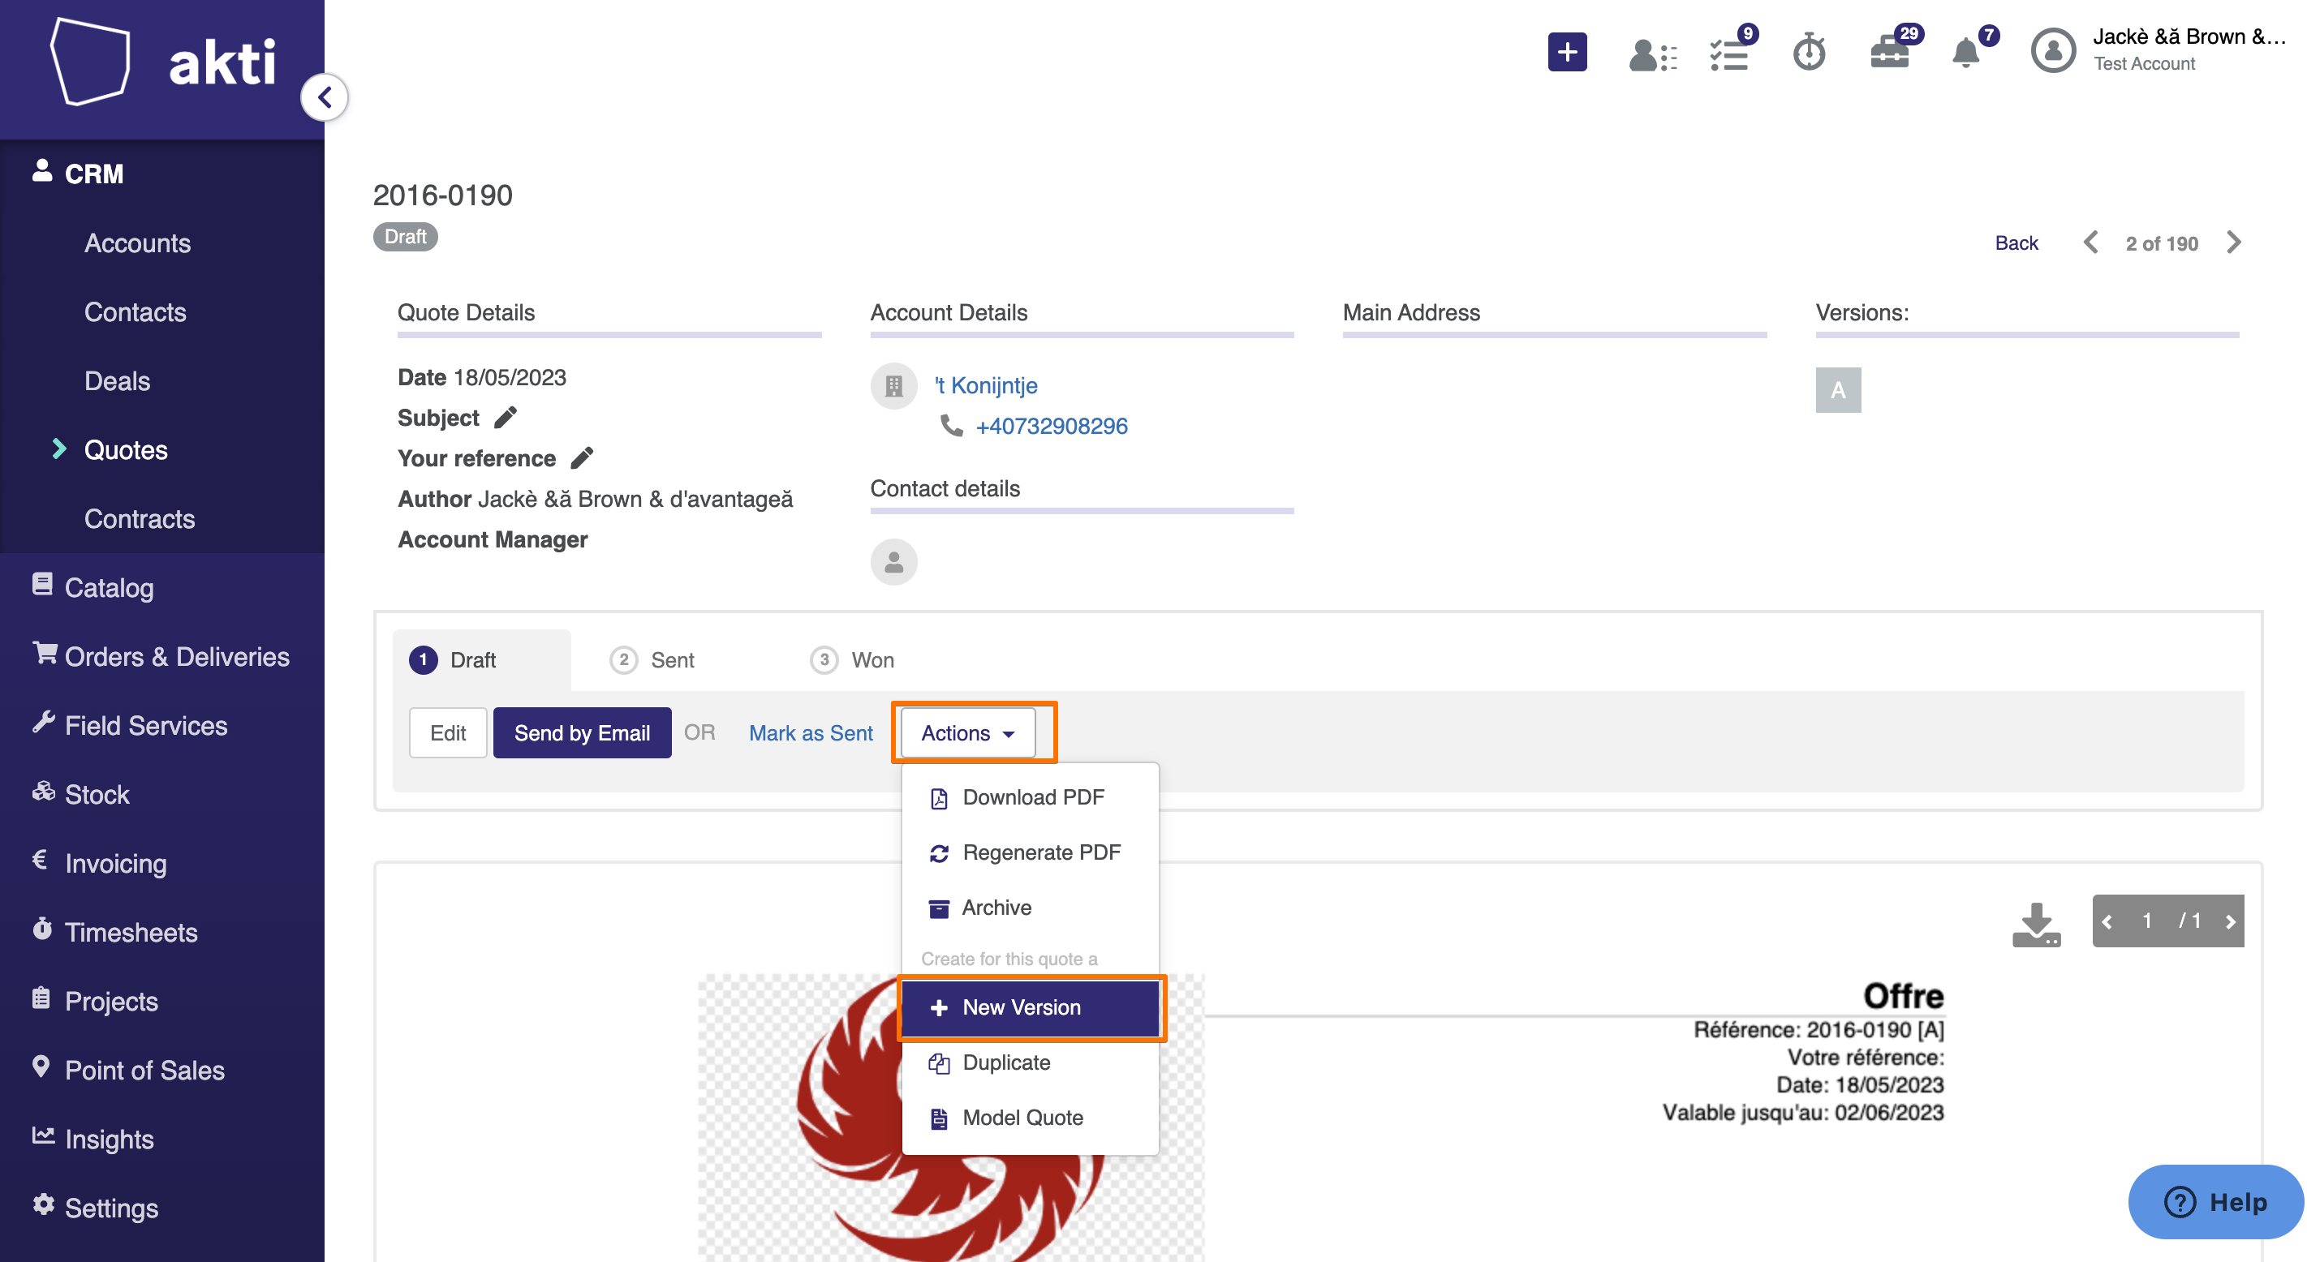2307x1262 pixels.
Task: Open the Help widget
Action: (2214, 1202)
